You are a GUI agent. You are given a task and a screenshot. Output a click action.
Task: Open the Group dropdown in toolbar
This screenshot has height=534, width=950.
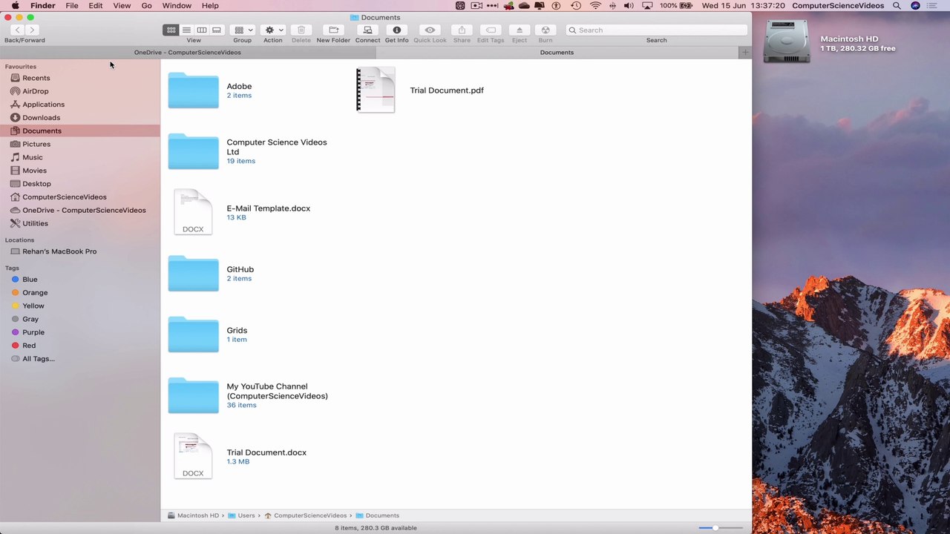(243, 30)
